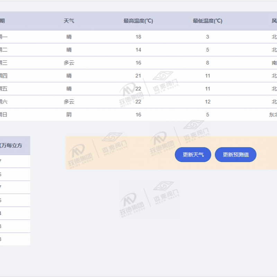Select the highest temperature cell showing 18

tap(138, 37)
